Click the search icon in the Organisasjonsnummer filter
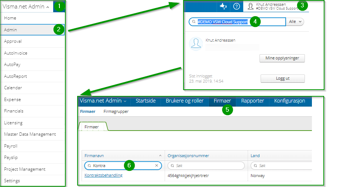The width and height of the screenshot is (337, 187). (172, 166)
